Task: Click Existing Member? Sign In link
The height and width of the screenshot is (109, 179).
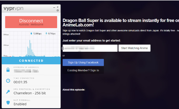Action: [83, 70]
